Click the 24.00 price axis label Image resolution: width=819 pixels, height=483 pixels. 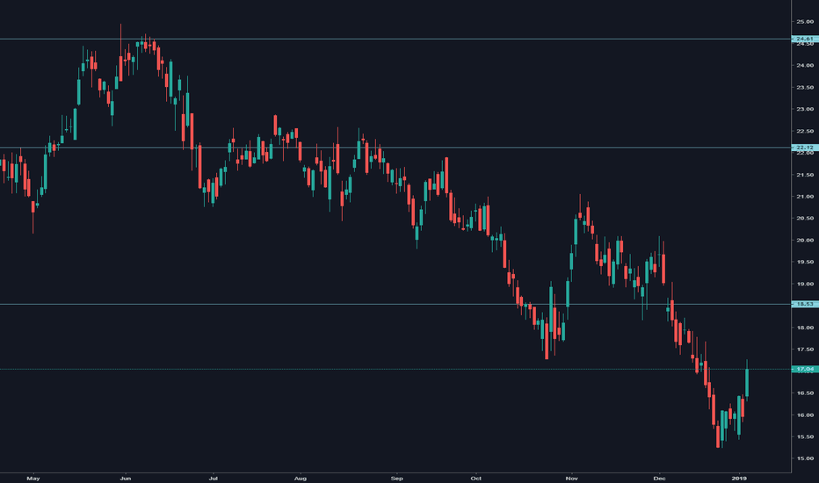805,65
